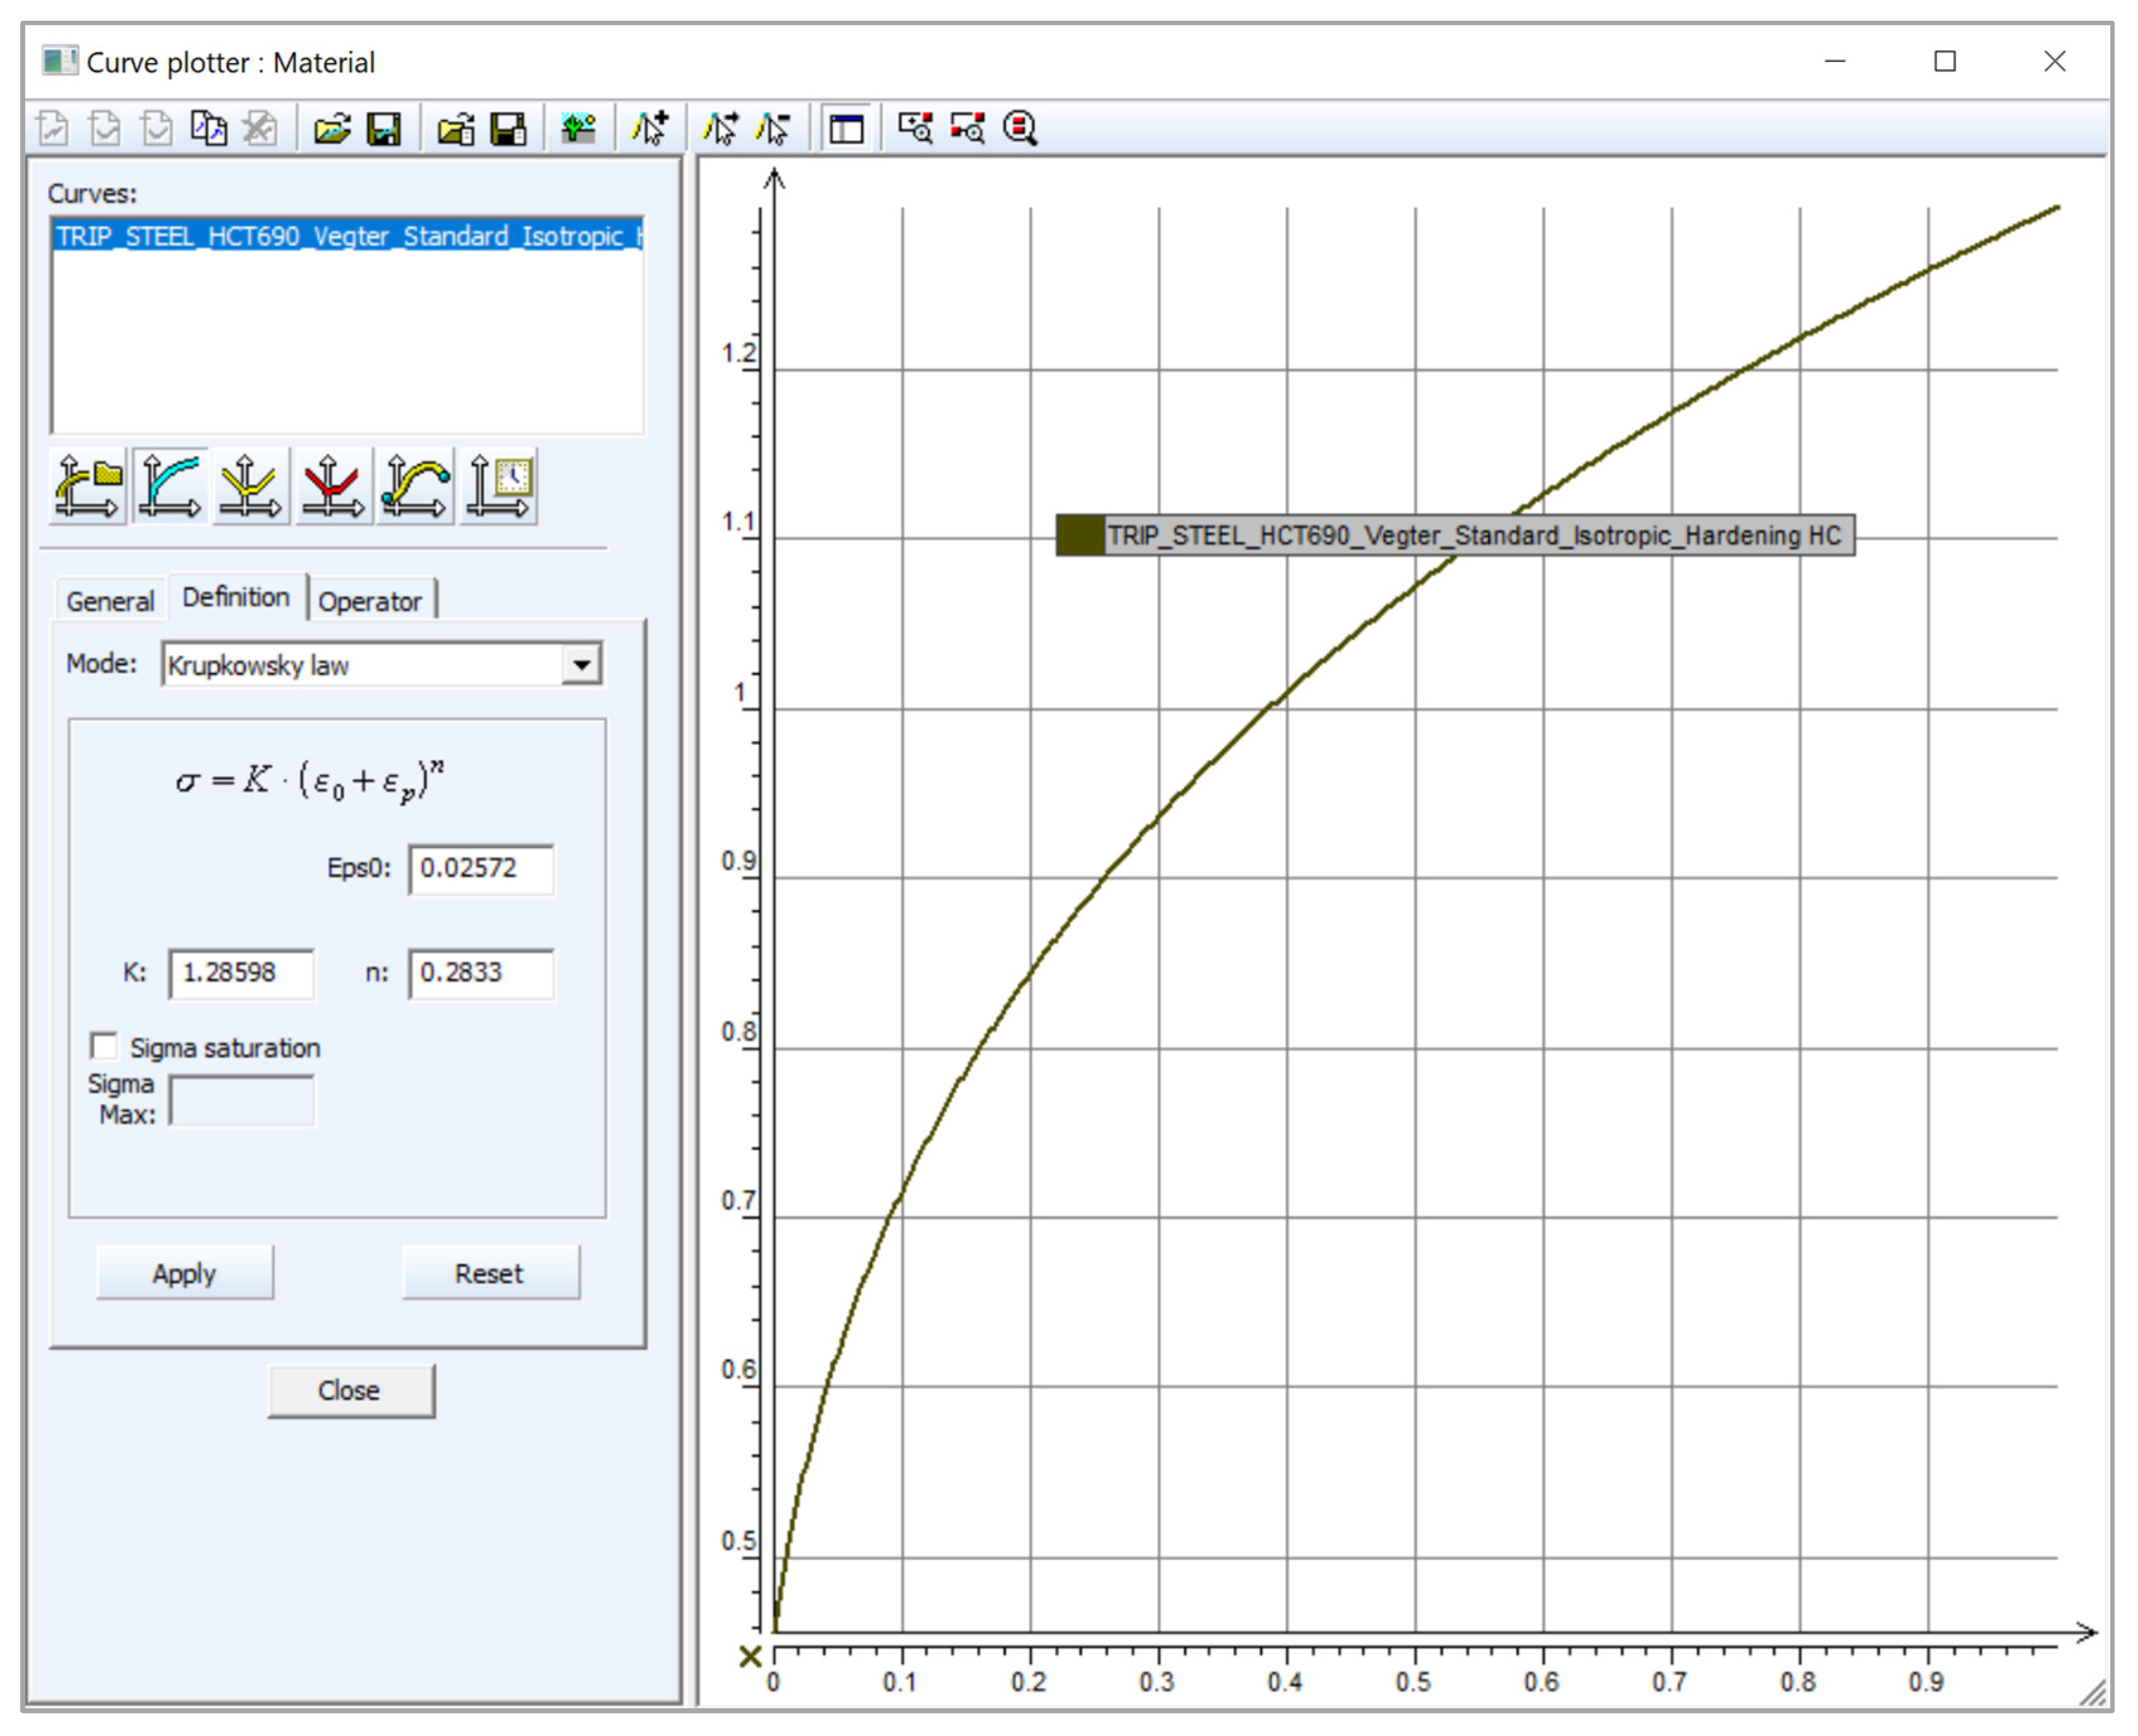Click the curve-from-folder import icon
2138x1736 pixels.
point(88,487)
